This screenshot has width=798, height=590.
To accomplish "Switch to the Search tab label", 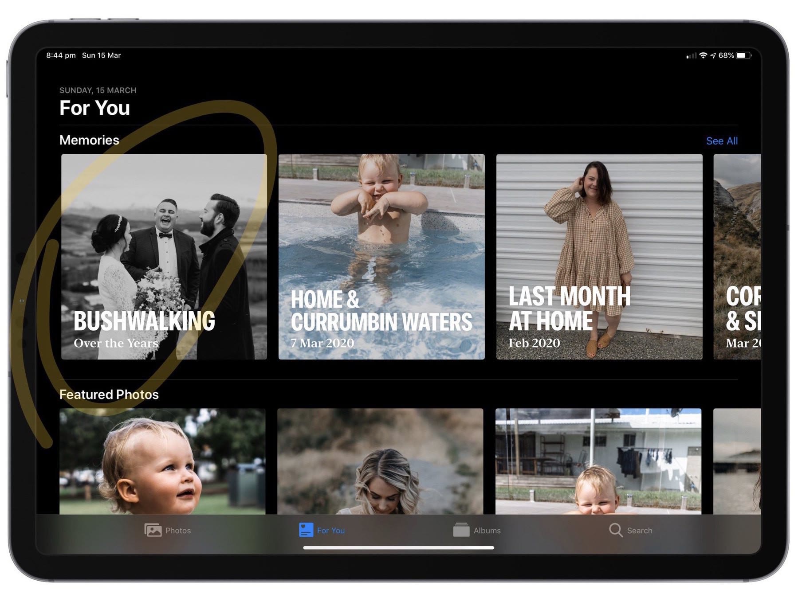I will [x=639, y=531].
